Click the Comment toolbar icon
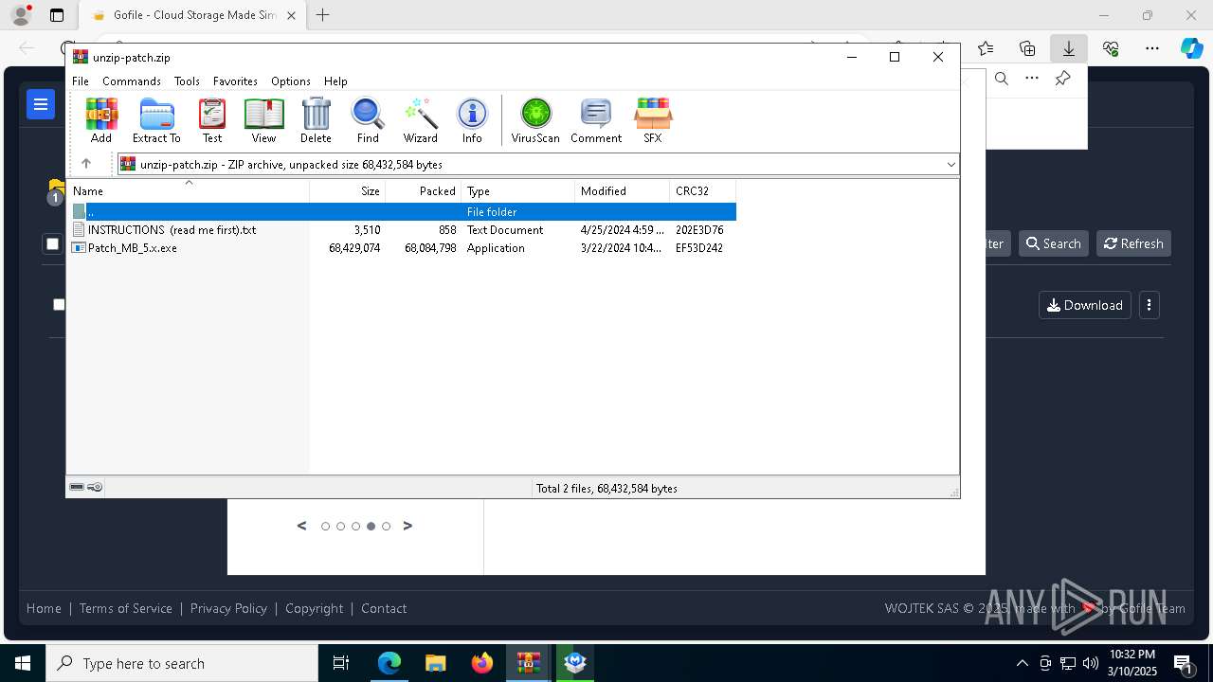1213x682 pixels. tap(596, 120)
